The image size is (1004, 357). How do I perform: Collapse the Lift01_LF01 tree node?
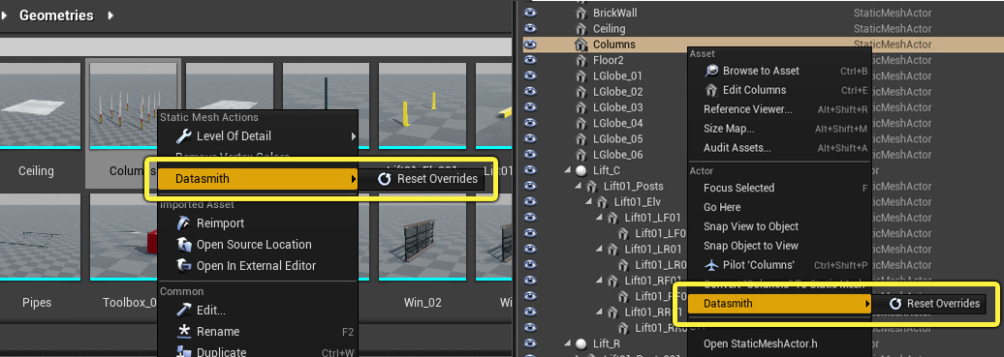coord(599,219)
